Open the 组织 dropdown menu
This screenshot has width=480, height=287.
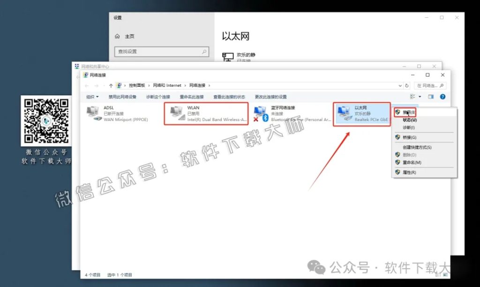tap(92, 97)
